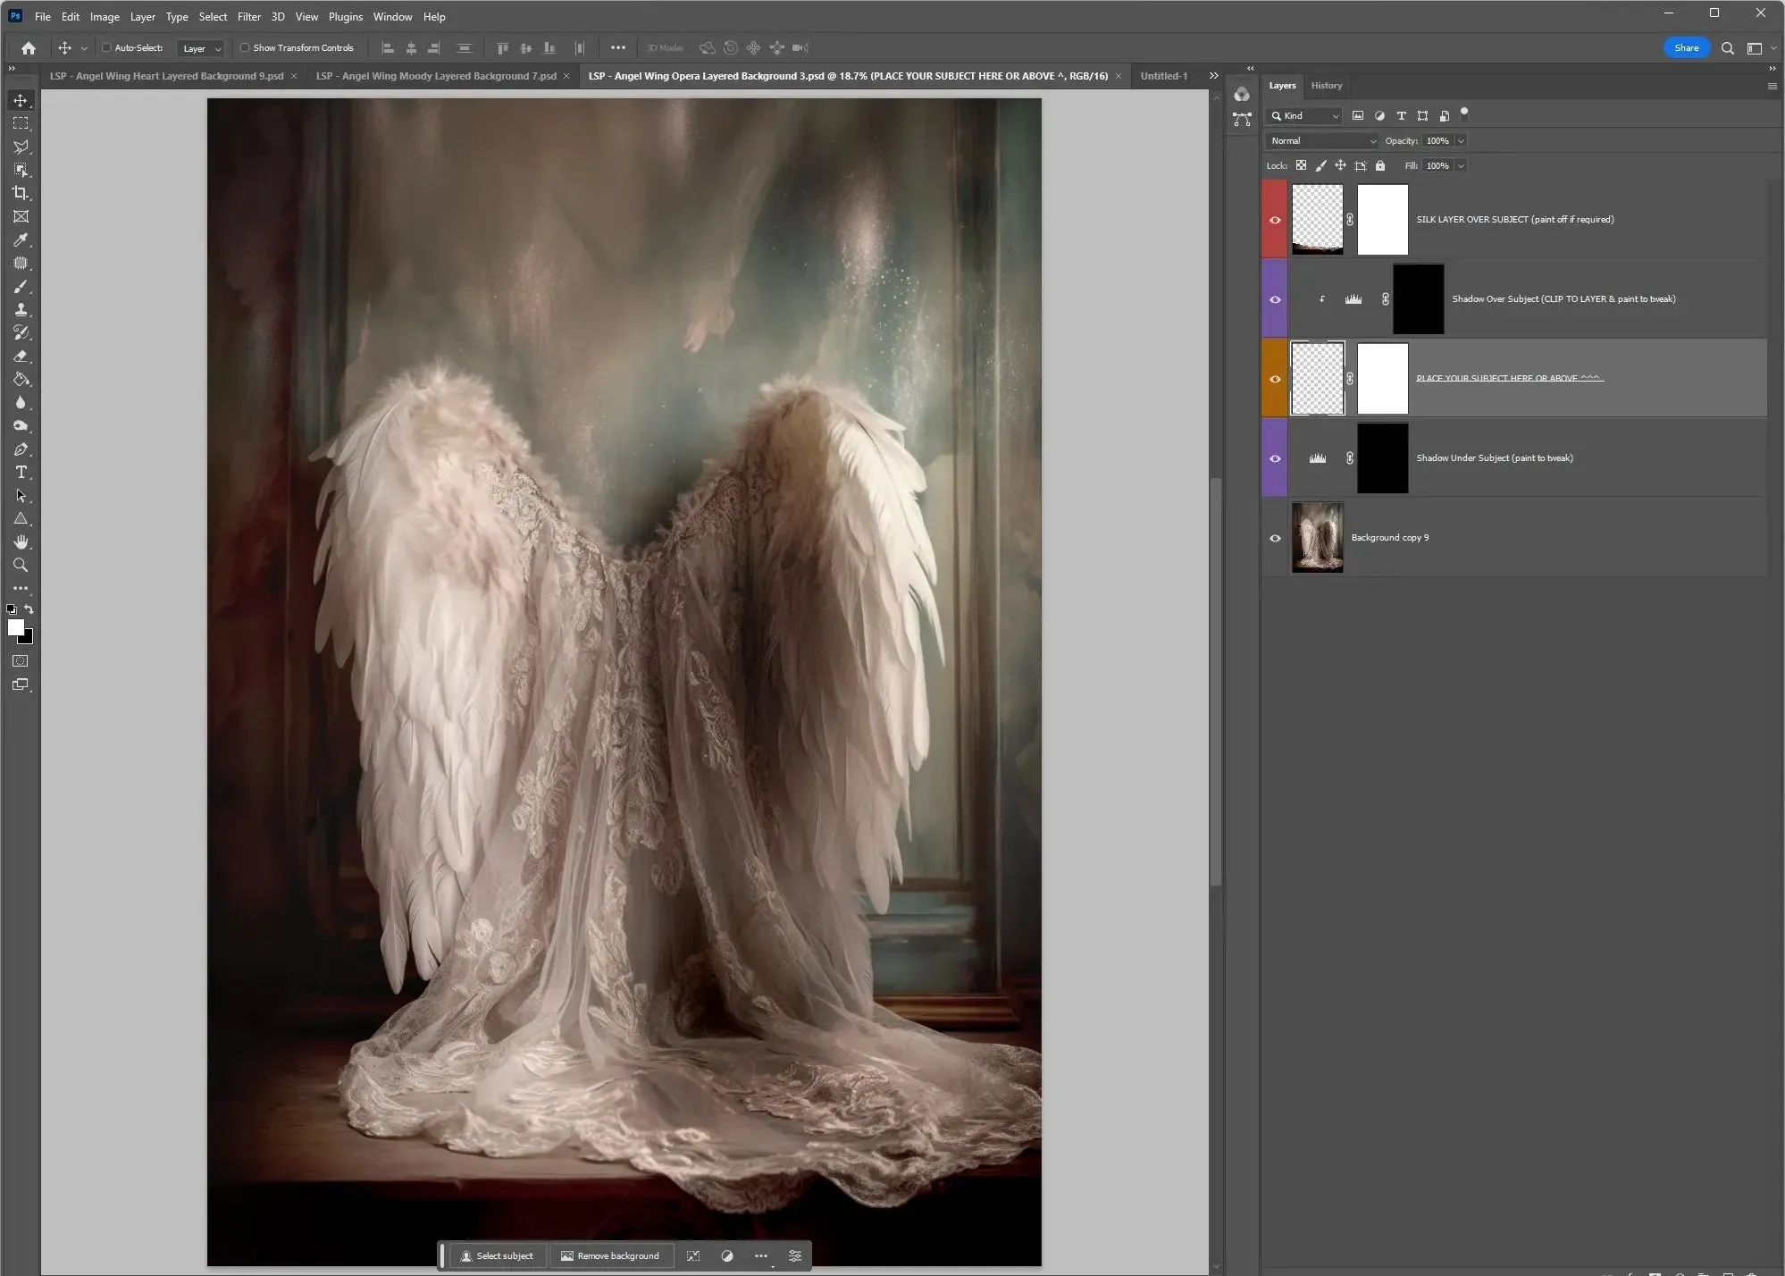Image resolution: width=1785 pixels, height=1276 pixels.
Task: Select the Paint Bucket tool
Action: (x=21, y=379)
